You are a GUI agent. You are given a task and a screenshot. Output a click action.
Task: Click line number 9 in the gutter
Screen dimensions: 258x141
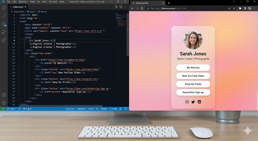click(x=14, y=41)
